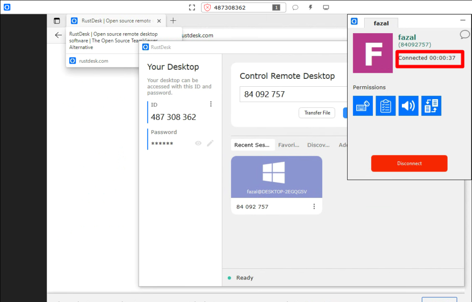The image size is (472, 302).
Task: Click the (84092757) ID under fazal
Action: pos(414,45)
